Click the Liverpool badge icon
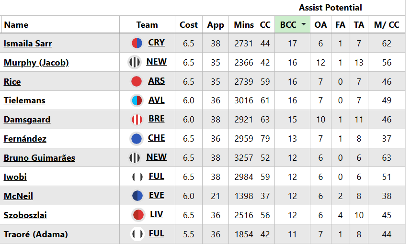 tap(138, 215)
